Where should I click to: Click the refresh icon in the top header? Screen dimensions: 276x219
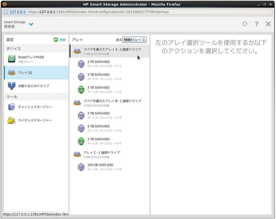tap(245, 24)
